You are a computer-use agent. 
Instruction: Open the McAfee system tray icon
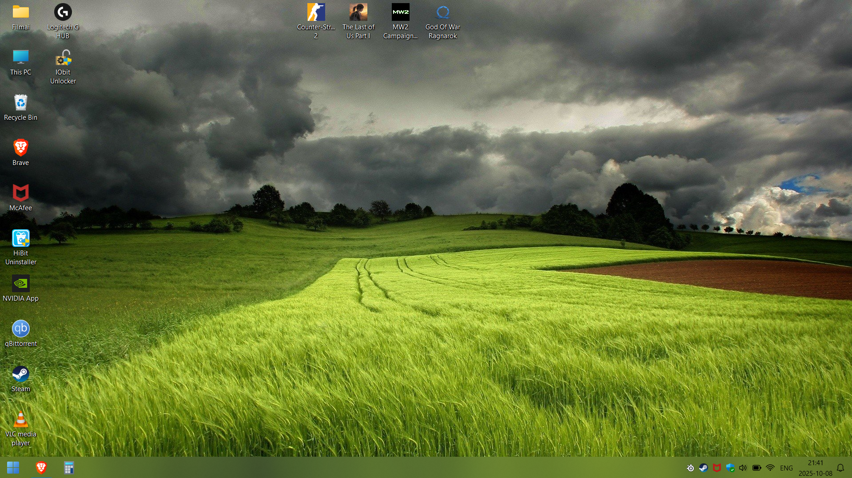pos(717,468)
